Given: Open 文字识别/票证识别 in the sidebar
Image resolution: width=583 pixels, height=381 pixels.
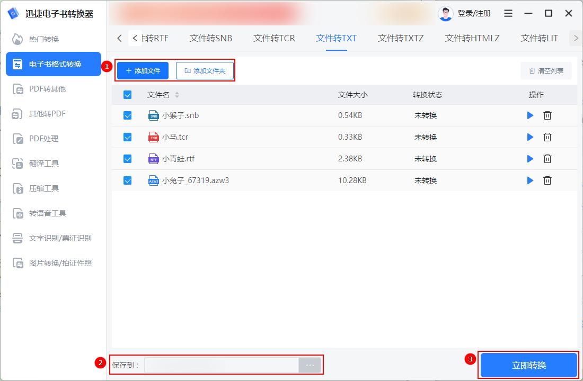Looking at the screenshot, I should [54, 238].
